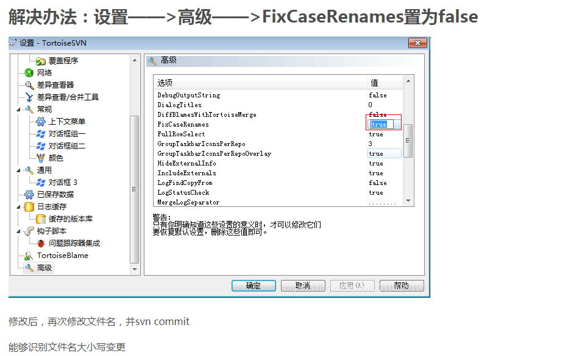Close the TortoiseSVN settings window
Image resolution: width=571 pixels, height=356 pixels.
tap(417, 43)
